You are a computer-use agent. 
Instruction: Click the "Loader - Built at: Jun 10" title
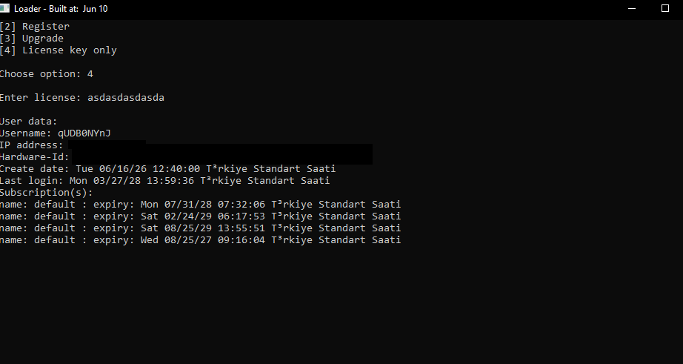(x=61, y=8)
